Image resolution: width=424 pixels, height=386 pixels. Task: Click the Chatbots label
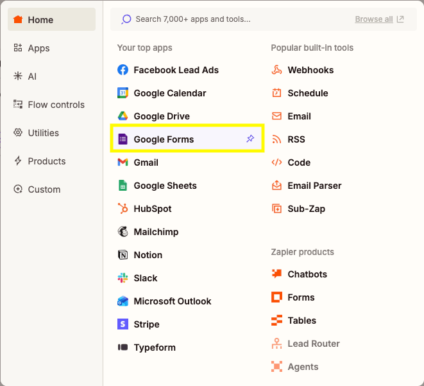307,274
